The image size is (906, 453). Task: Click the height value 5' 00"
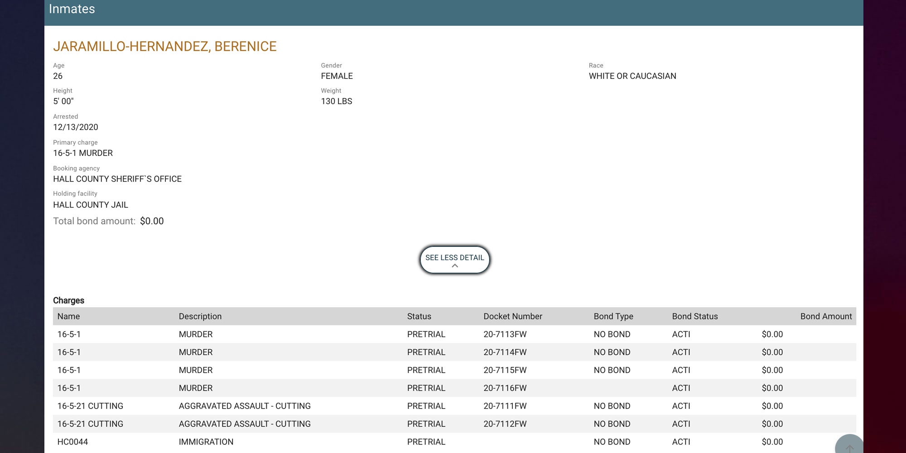(63, 101)
